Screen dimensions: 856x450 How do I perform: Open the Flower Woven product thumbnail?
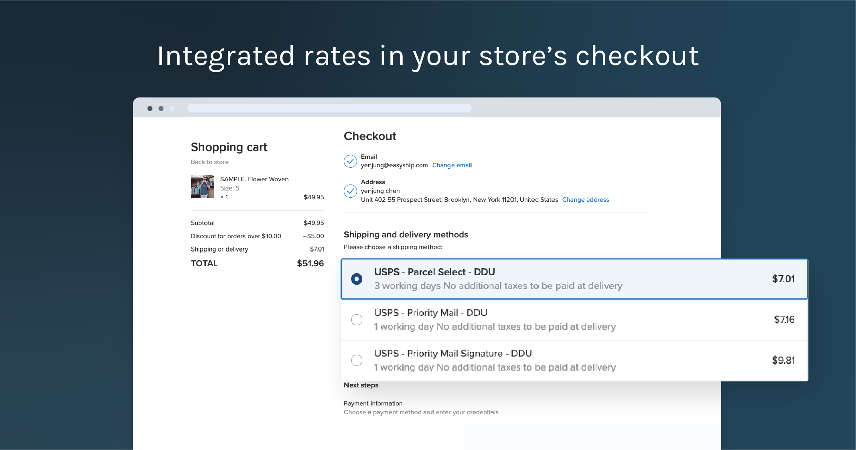pos(202,186)
